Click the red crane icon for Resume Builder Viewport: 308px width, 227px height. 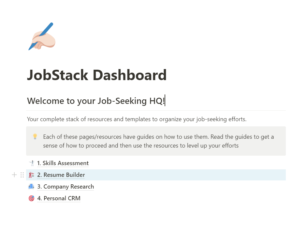[31, 175]
